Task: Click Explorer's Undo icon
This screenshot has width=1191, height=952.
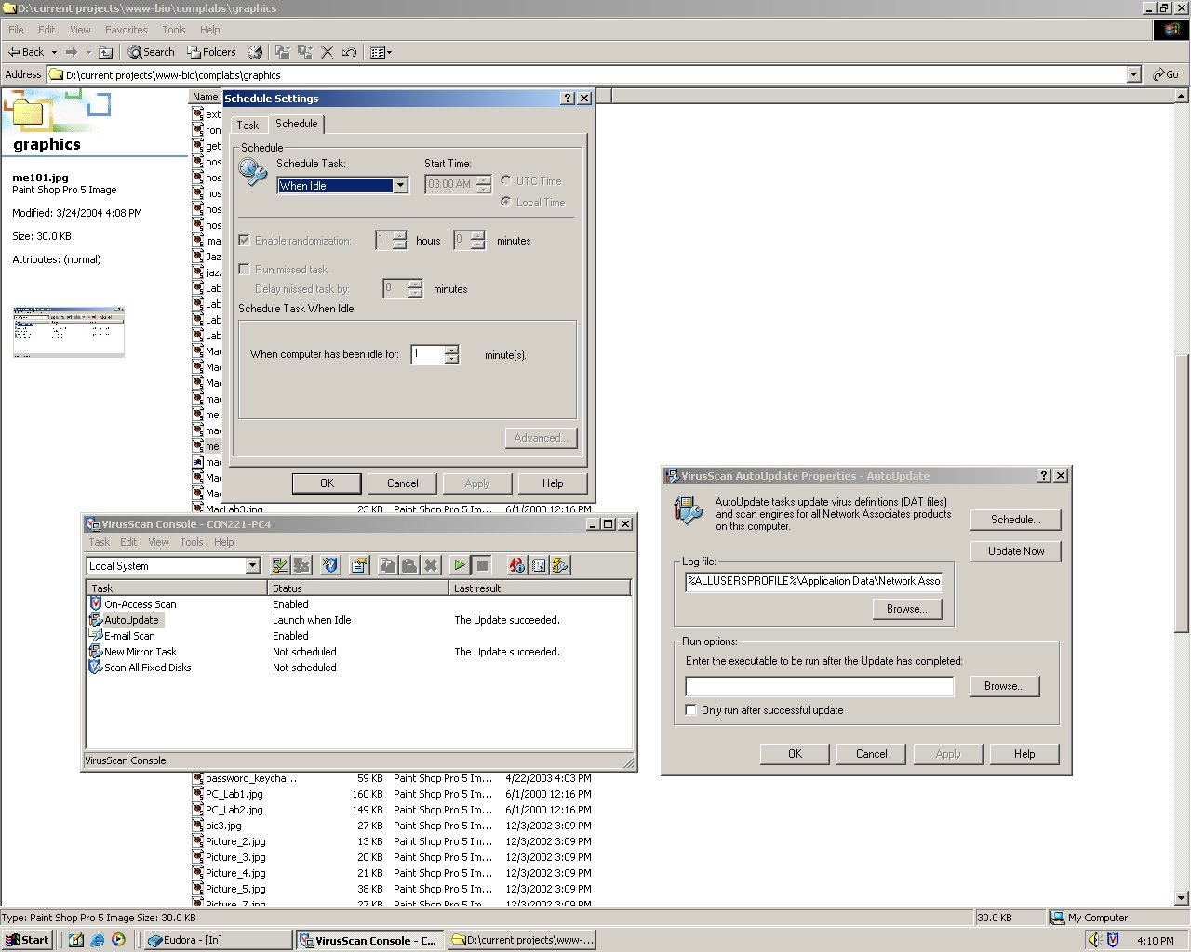Action: click(x=350, y=52)
